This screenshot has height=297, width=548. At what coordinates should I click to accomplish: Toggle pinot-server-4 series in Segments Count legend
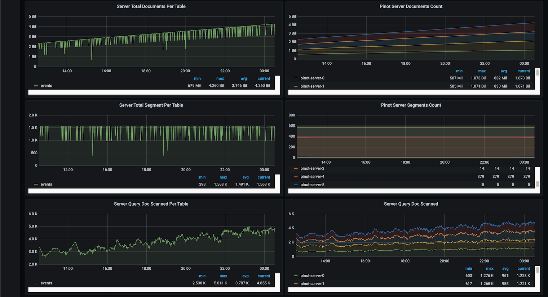pyautogui.click(x=312, y=177)
